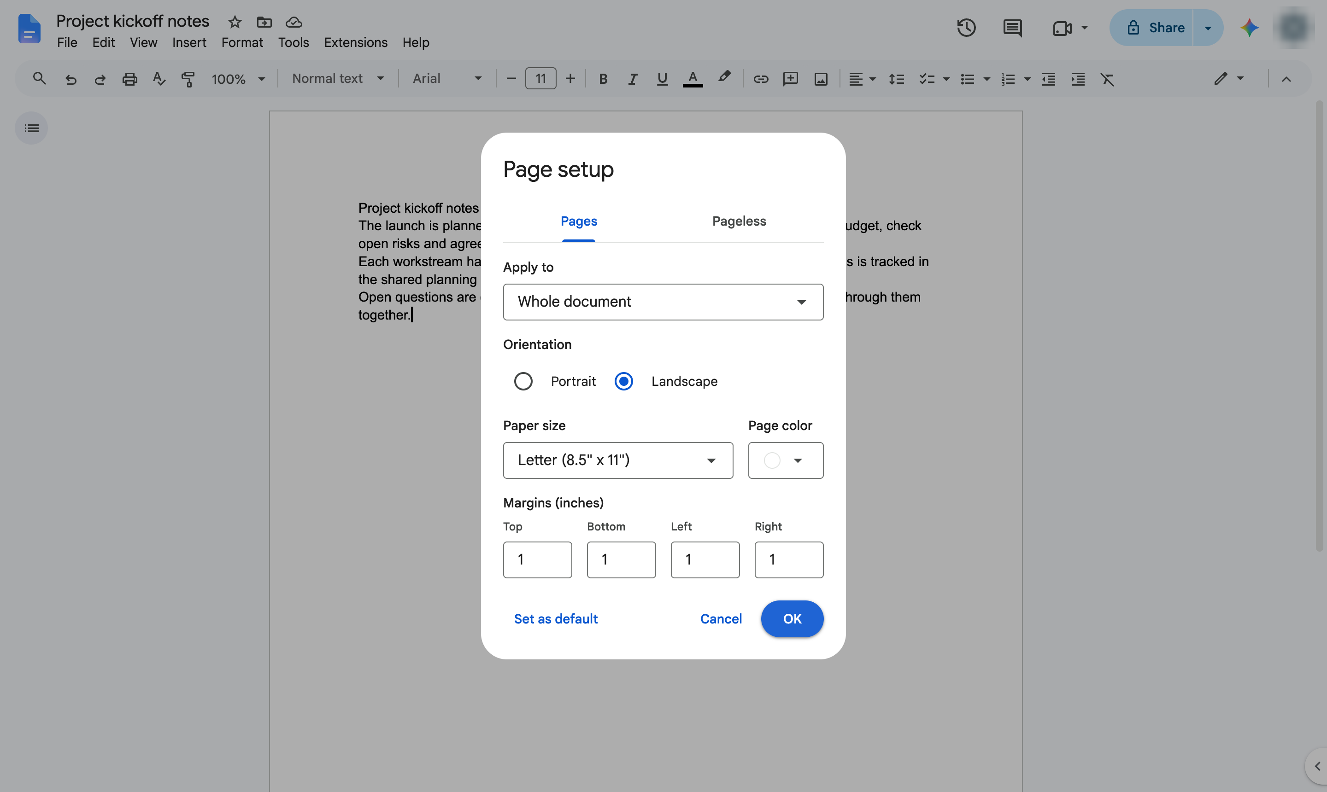Click the Top margin input field
Screen dimensions: 1327x792
coord(537,560)
